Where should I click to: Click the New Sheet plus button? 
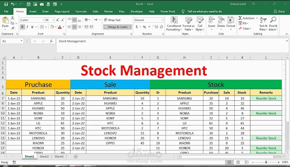coord(75,157)
